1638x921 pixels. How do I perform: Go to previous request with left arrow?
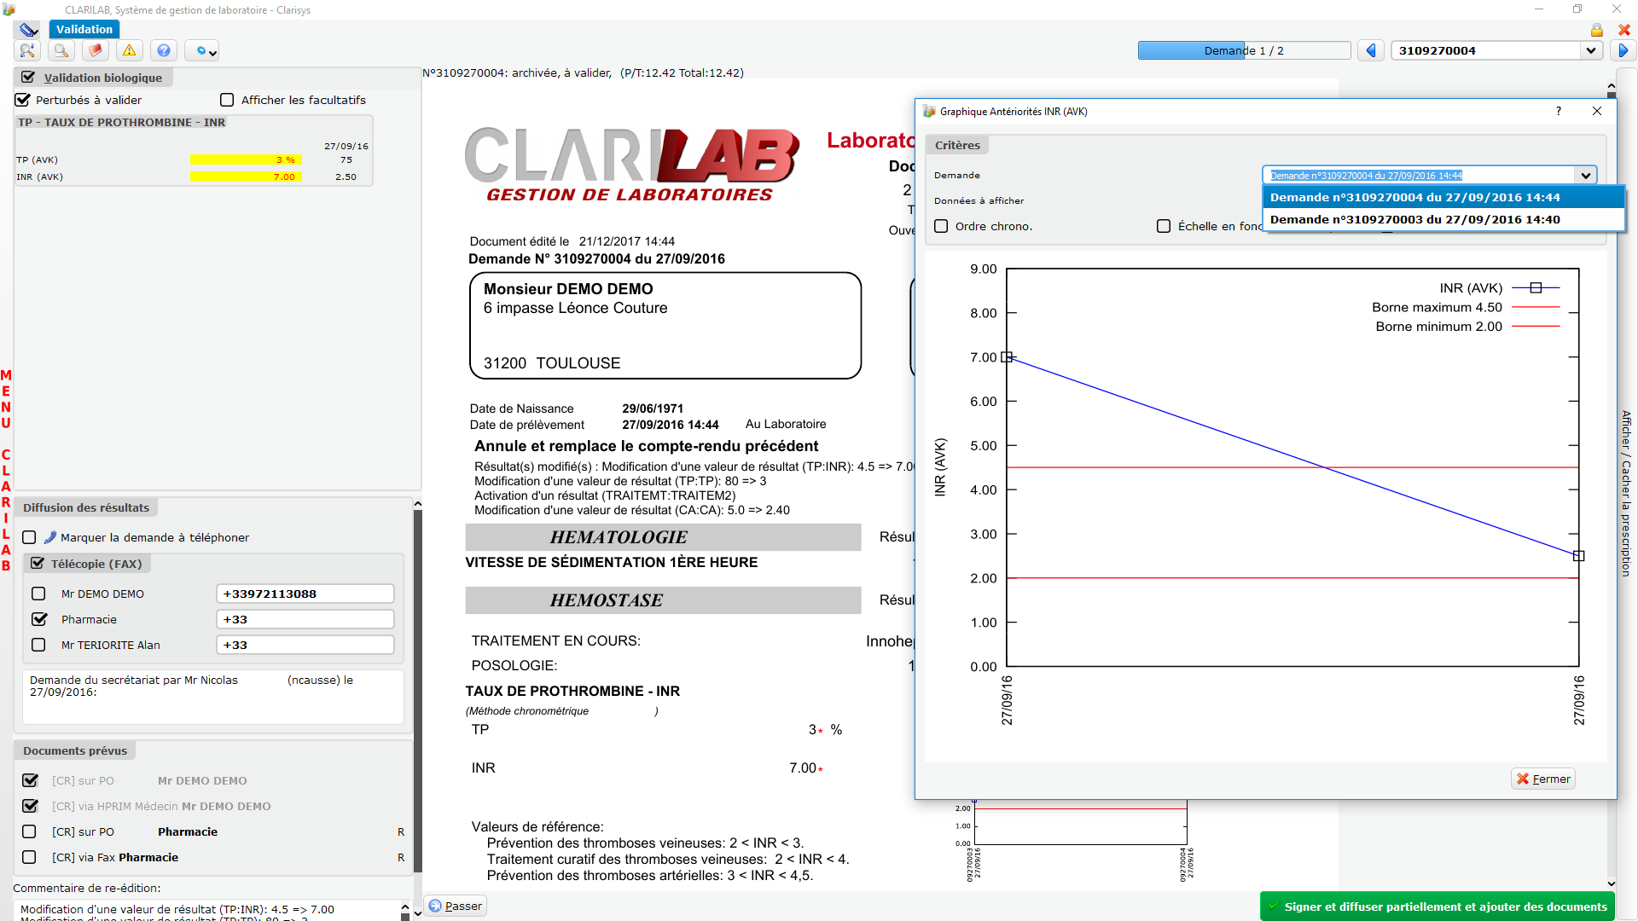[1371, 50]
